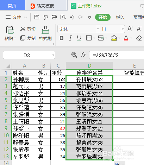Select column A header
The image size is (144, 165).
pyautogui.click(x=24, y=66)
